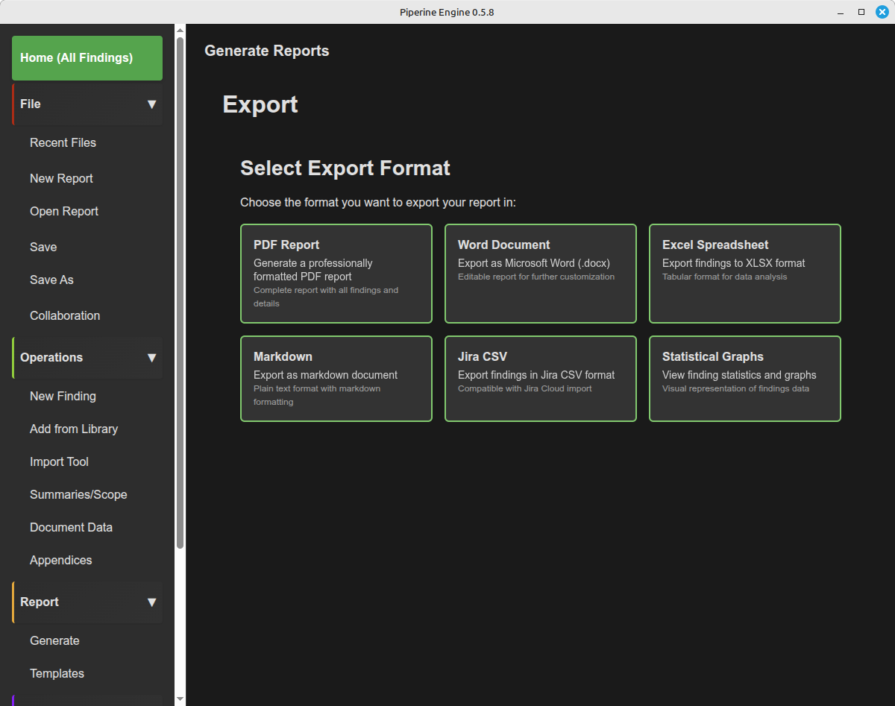Open the Save As option
895x706 pixels.
[x=51, y=280]
